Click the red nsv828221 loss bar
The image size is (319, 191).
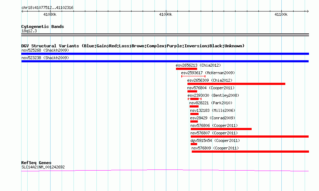tap(194, 106)
